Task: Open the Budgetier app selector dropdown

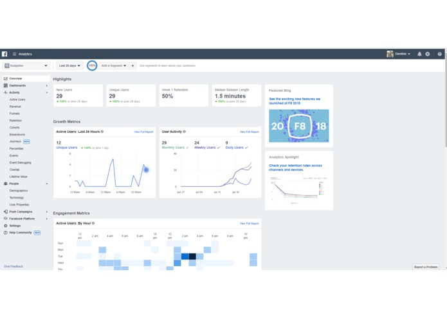Action: tap(26, 65)
